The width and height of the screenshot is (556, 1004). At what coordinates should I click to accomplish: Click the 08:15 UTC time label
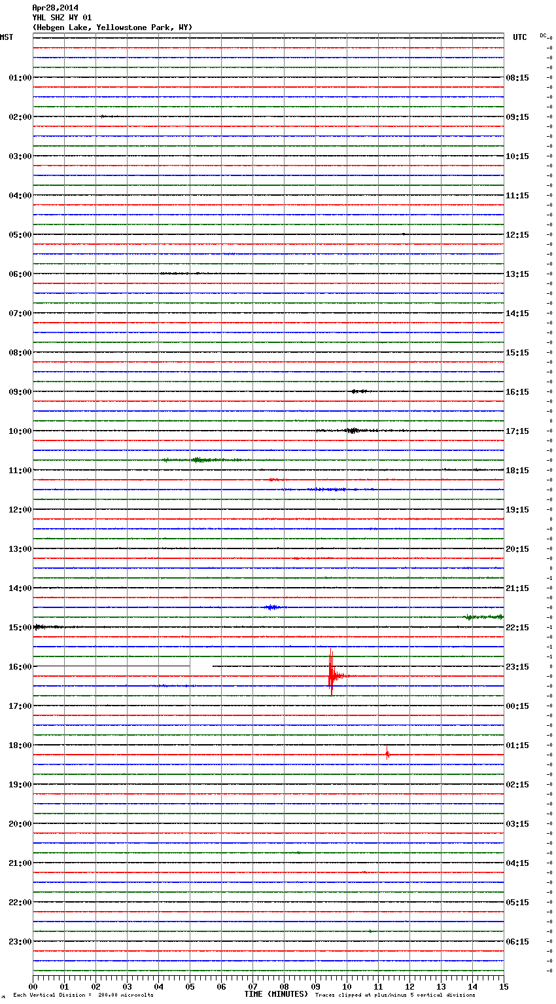[x=517, y=78]
